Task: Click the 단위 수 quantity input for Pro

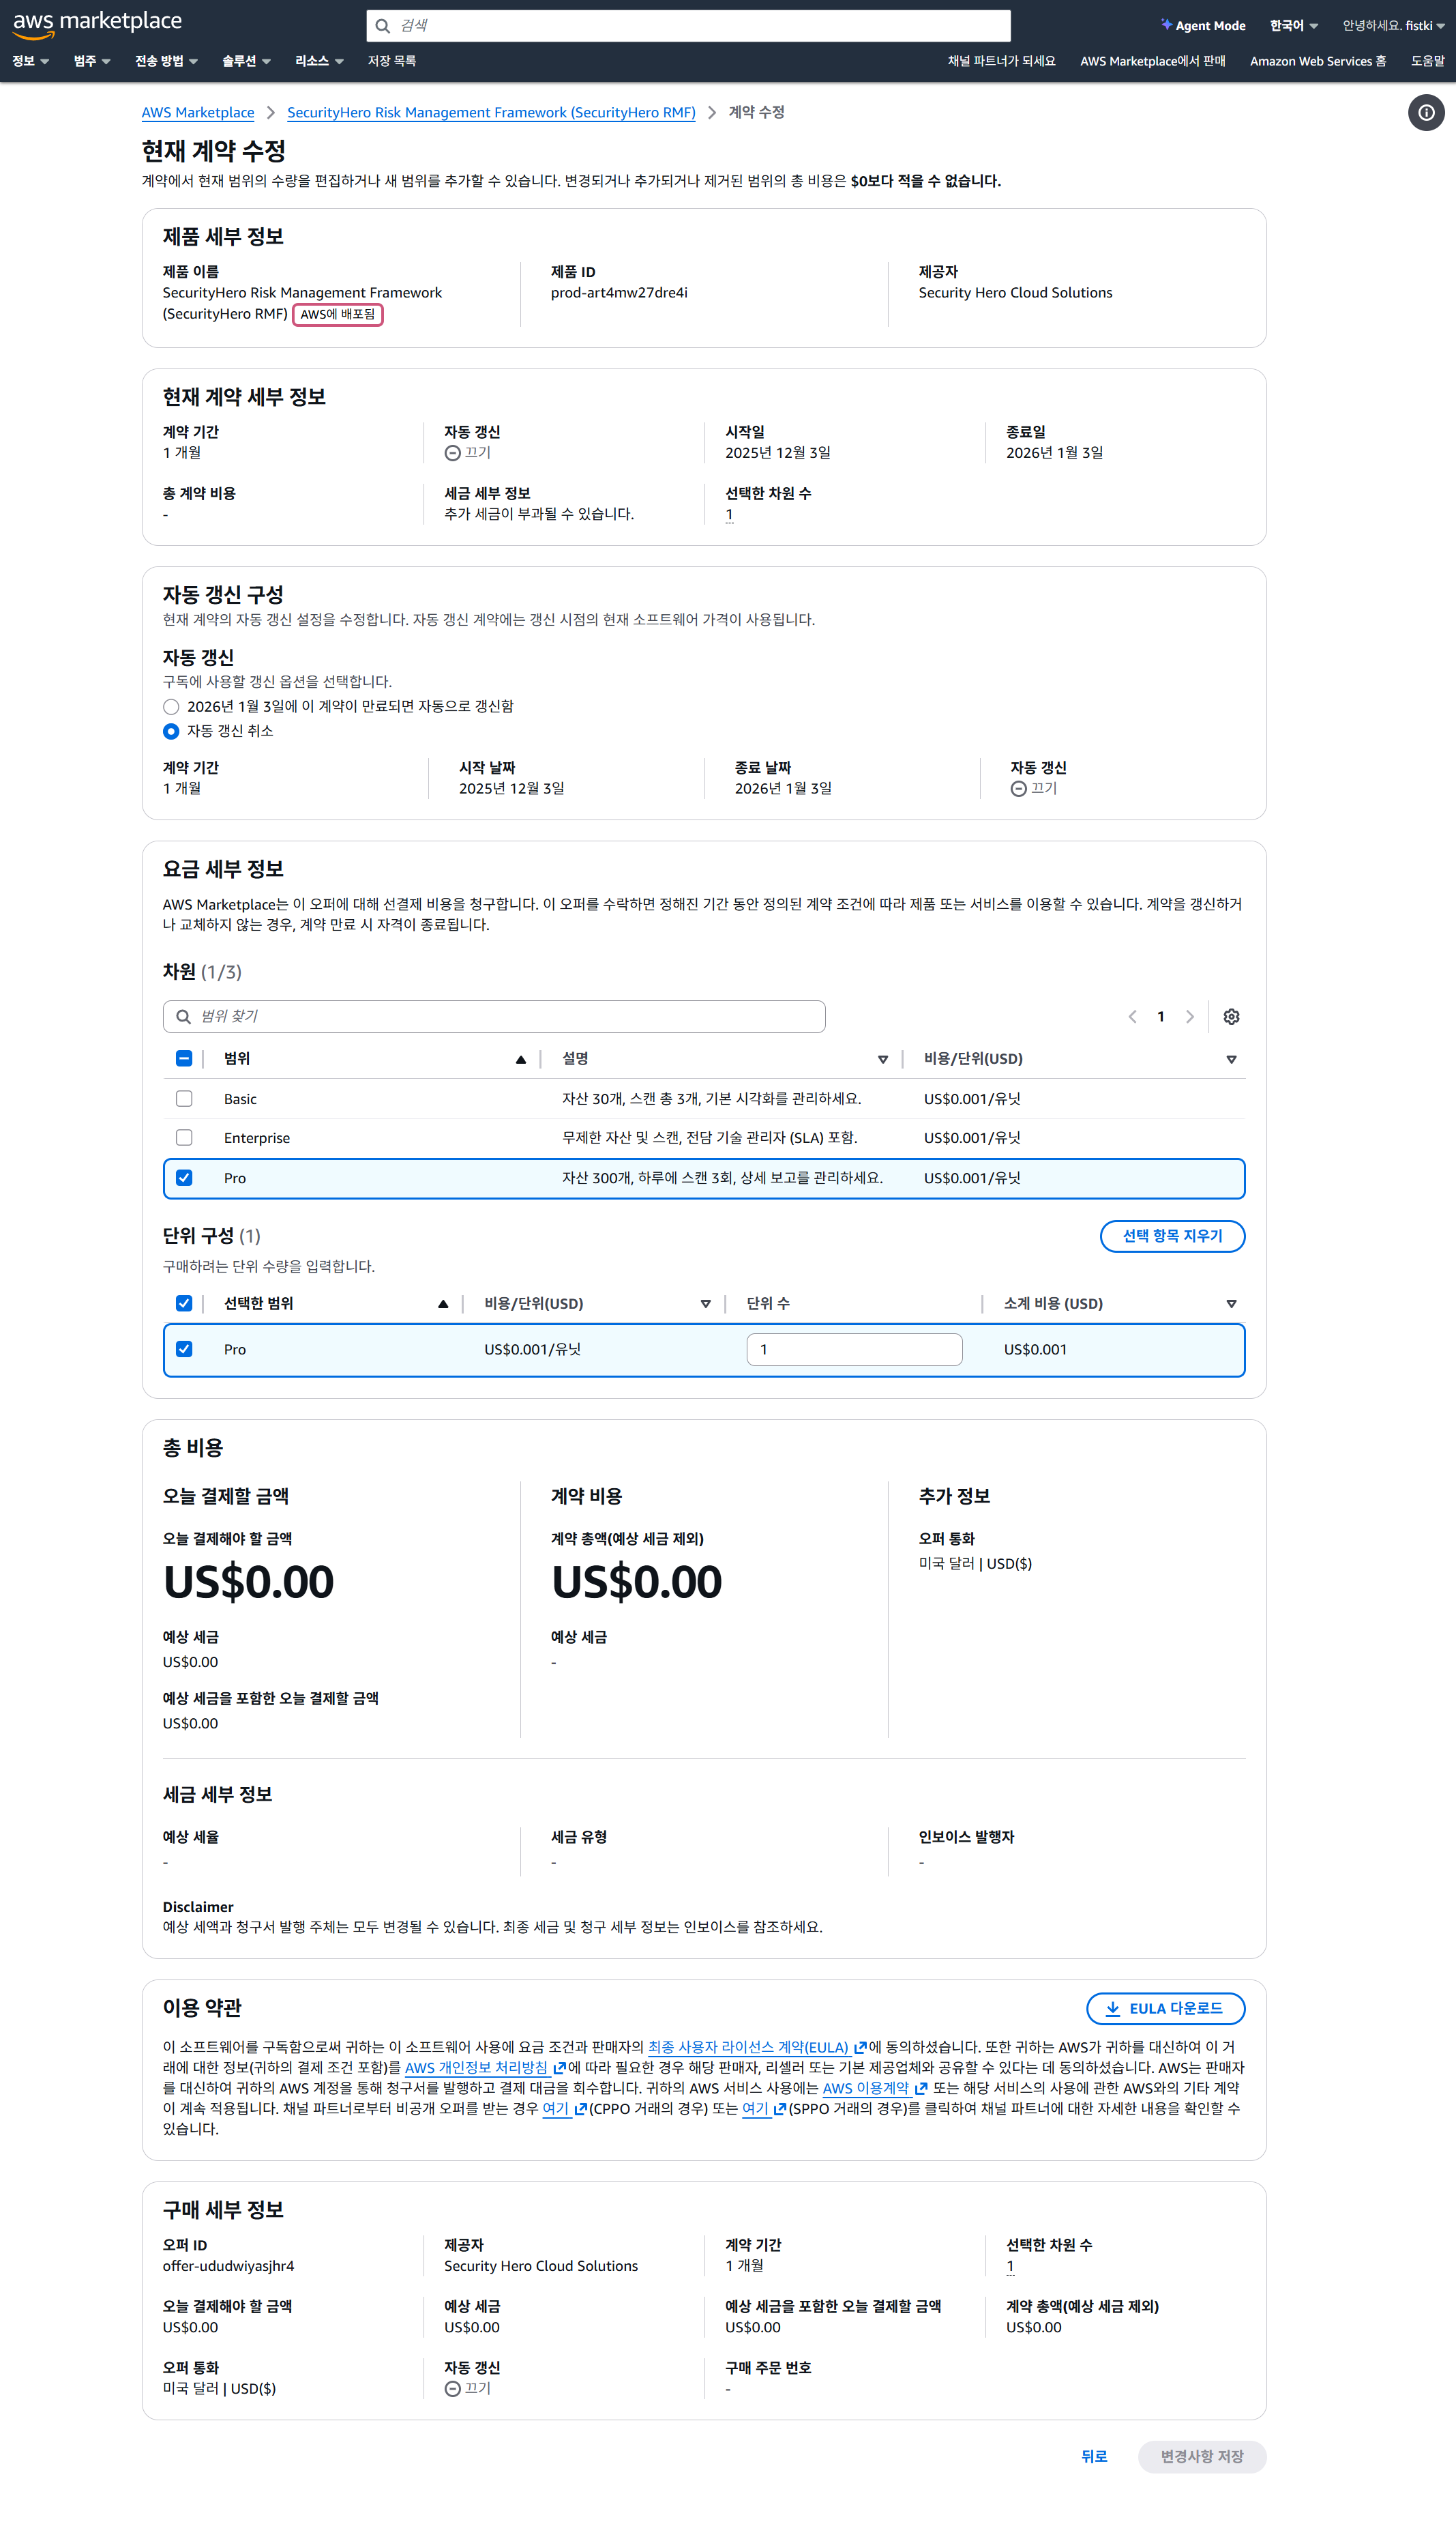Action: [x=854, y=1350]
